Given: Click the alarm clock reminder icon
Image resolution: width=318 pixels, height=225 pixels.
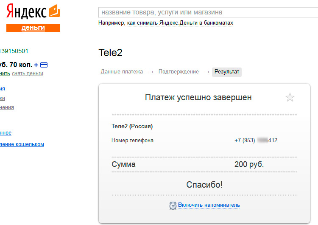Looking at the screenshot, I should (x=173, y=205).
